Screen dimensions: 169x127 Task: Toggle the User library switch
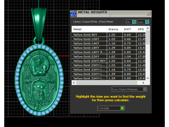pyautogui.click(x=143, y=22)
